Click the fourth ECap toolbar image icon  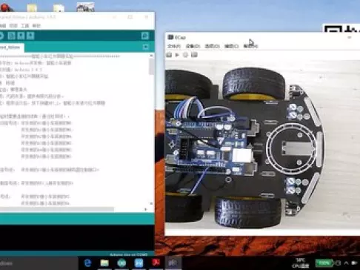[x=194, y=55]
